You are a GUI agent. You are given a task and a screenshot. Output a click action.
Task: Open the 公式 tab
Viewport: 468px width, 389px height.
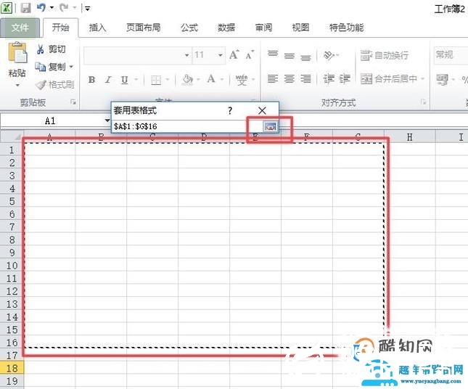189,28
